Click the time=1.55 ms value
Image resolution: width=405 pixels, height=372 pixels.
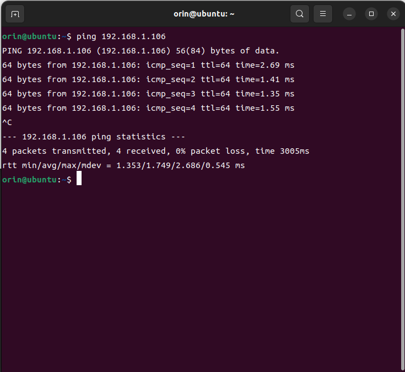[264, 108]
